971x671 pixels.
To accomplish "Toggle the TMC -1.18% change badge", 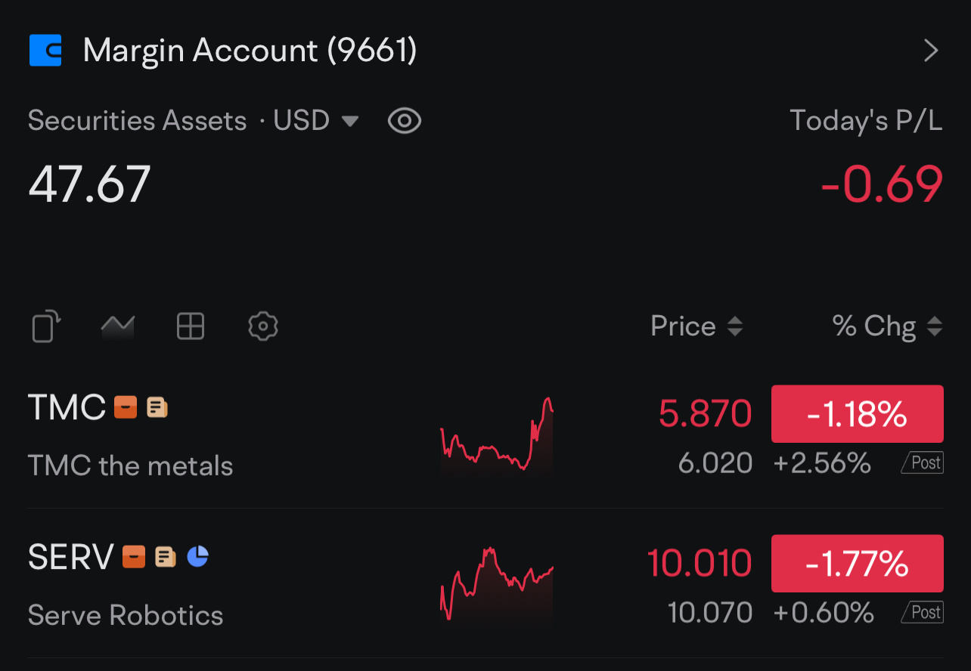I will [x=858, y=414].
